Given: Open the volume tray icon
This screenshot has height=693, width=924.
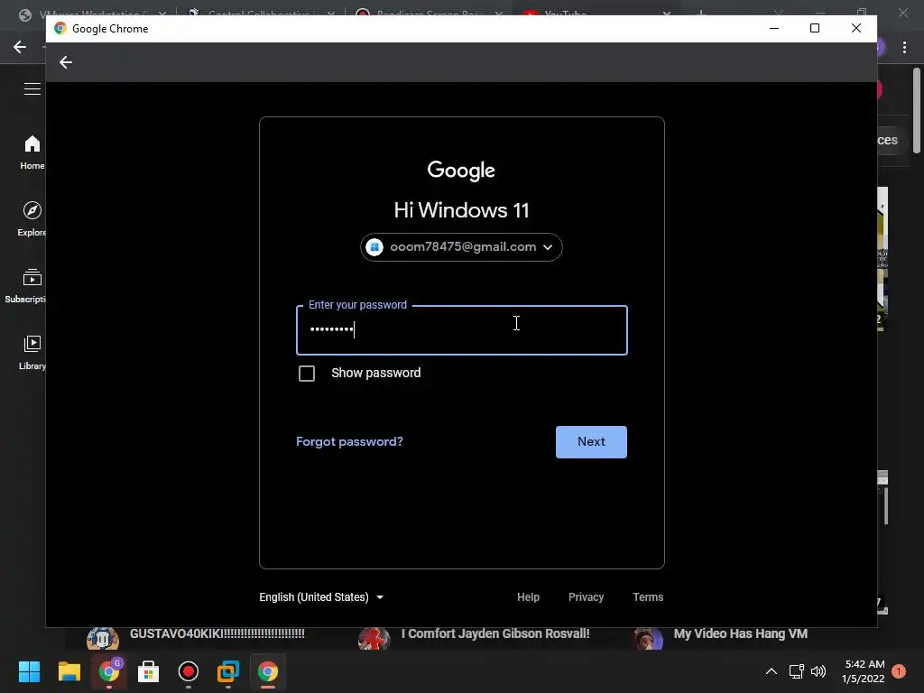Looking at the screenshot, I should (x=818, y=671).
